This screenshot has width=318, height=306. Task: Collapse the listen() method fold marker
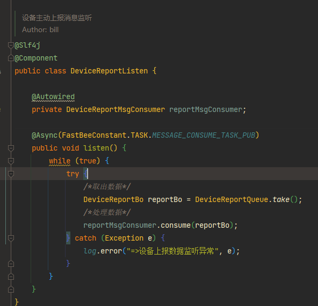click(x=11, y=148)
